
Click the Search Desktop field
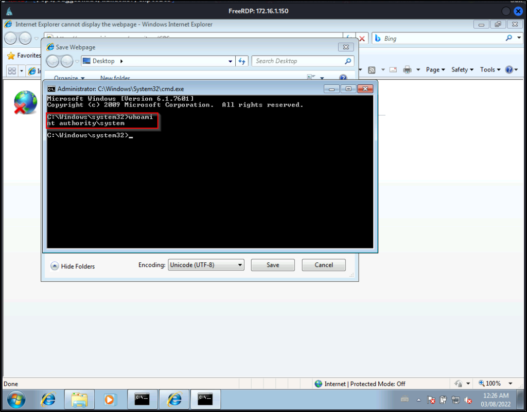297,61
